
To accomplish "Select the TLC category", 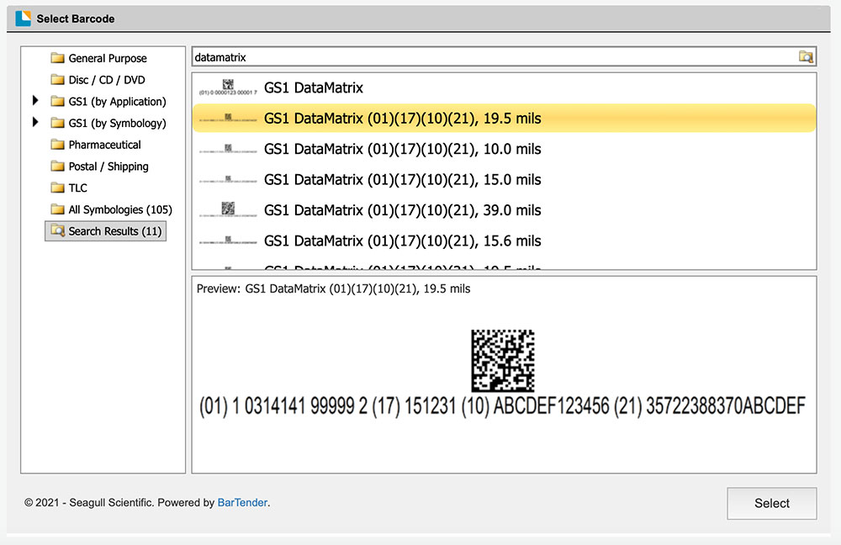I will (x=77, y=188).
